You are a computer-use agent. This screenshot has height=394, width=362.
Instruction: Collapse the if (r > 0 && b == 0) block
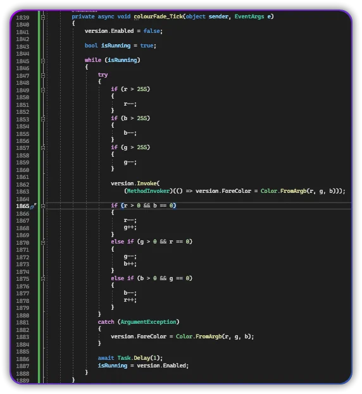coord(43,206)
